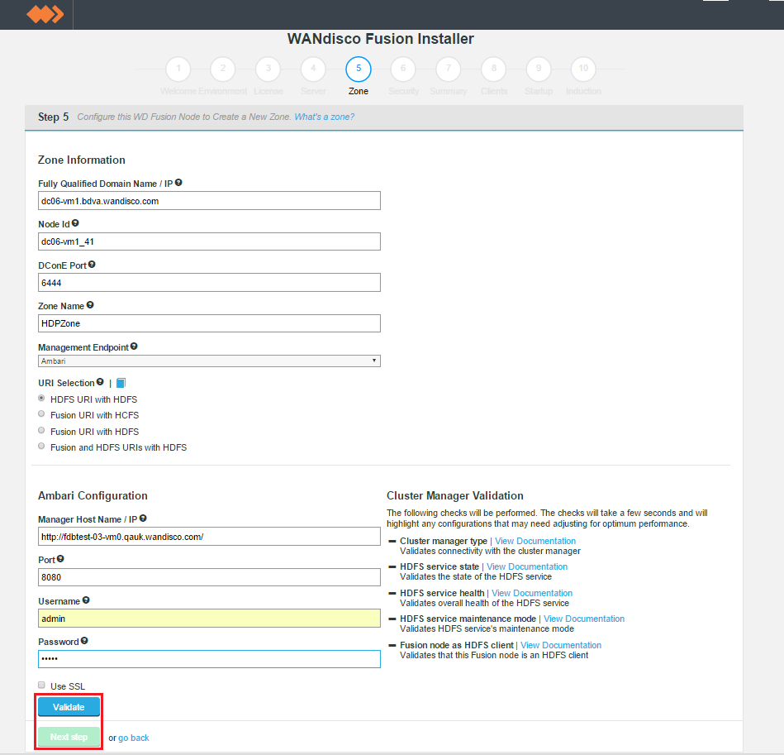Image resolution: width=784 pixels, height=755 pixels.
Task: Select HDFS URI with HDFS option
Action: 41,399
